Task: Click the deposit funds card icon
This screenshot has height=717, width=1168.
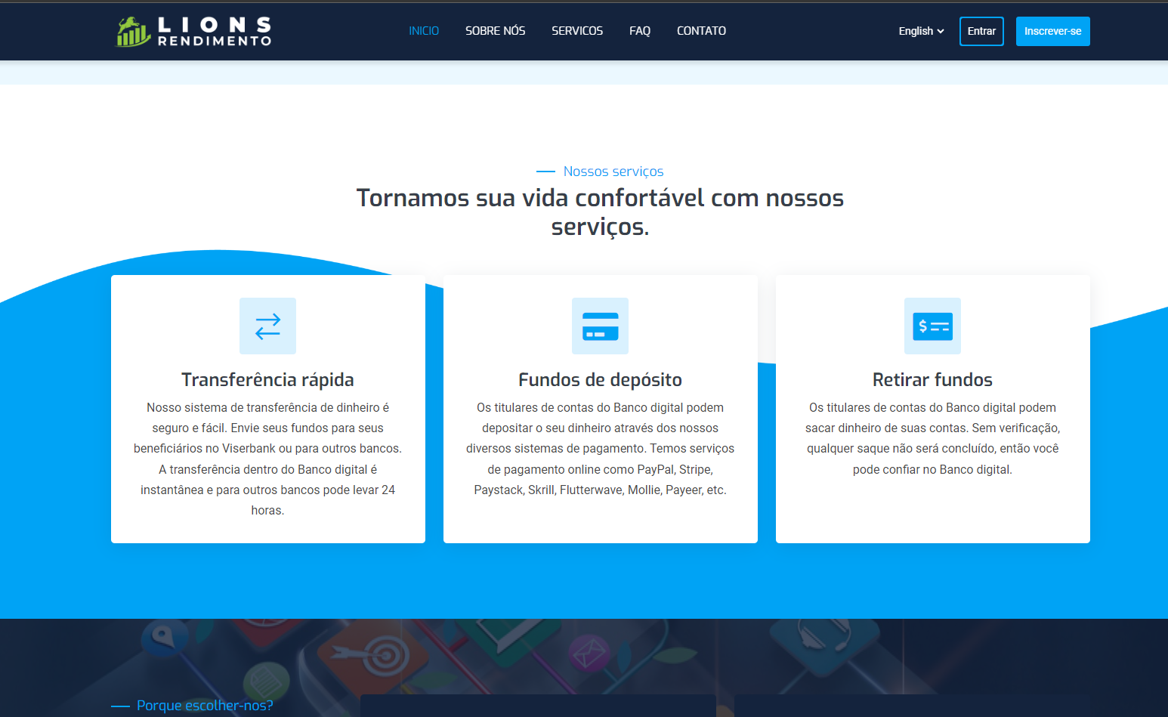Action: coord(600,326)
